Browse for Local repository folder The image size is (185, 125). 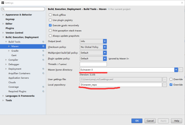coord(165,85)
